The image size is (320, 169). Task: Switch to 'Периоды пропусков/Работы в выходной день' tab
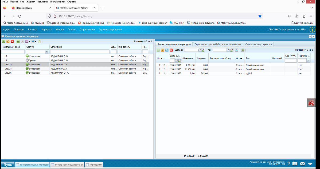point(218,44)
